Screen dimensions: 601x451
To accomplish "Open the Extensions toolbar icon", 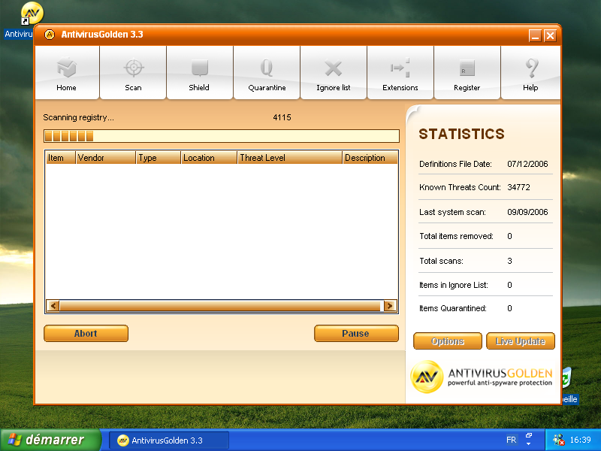I will (x=400, y=68).
